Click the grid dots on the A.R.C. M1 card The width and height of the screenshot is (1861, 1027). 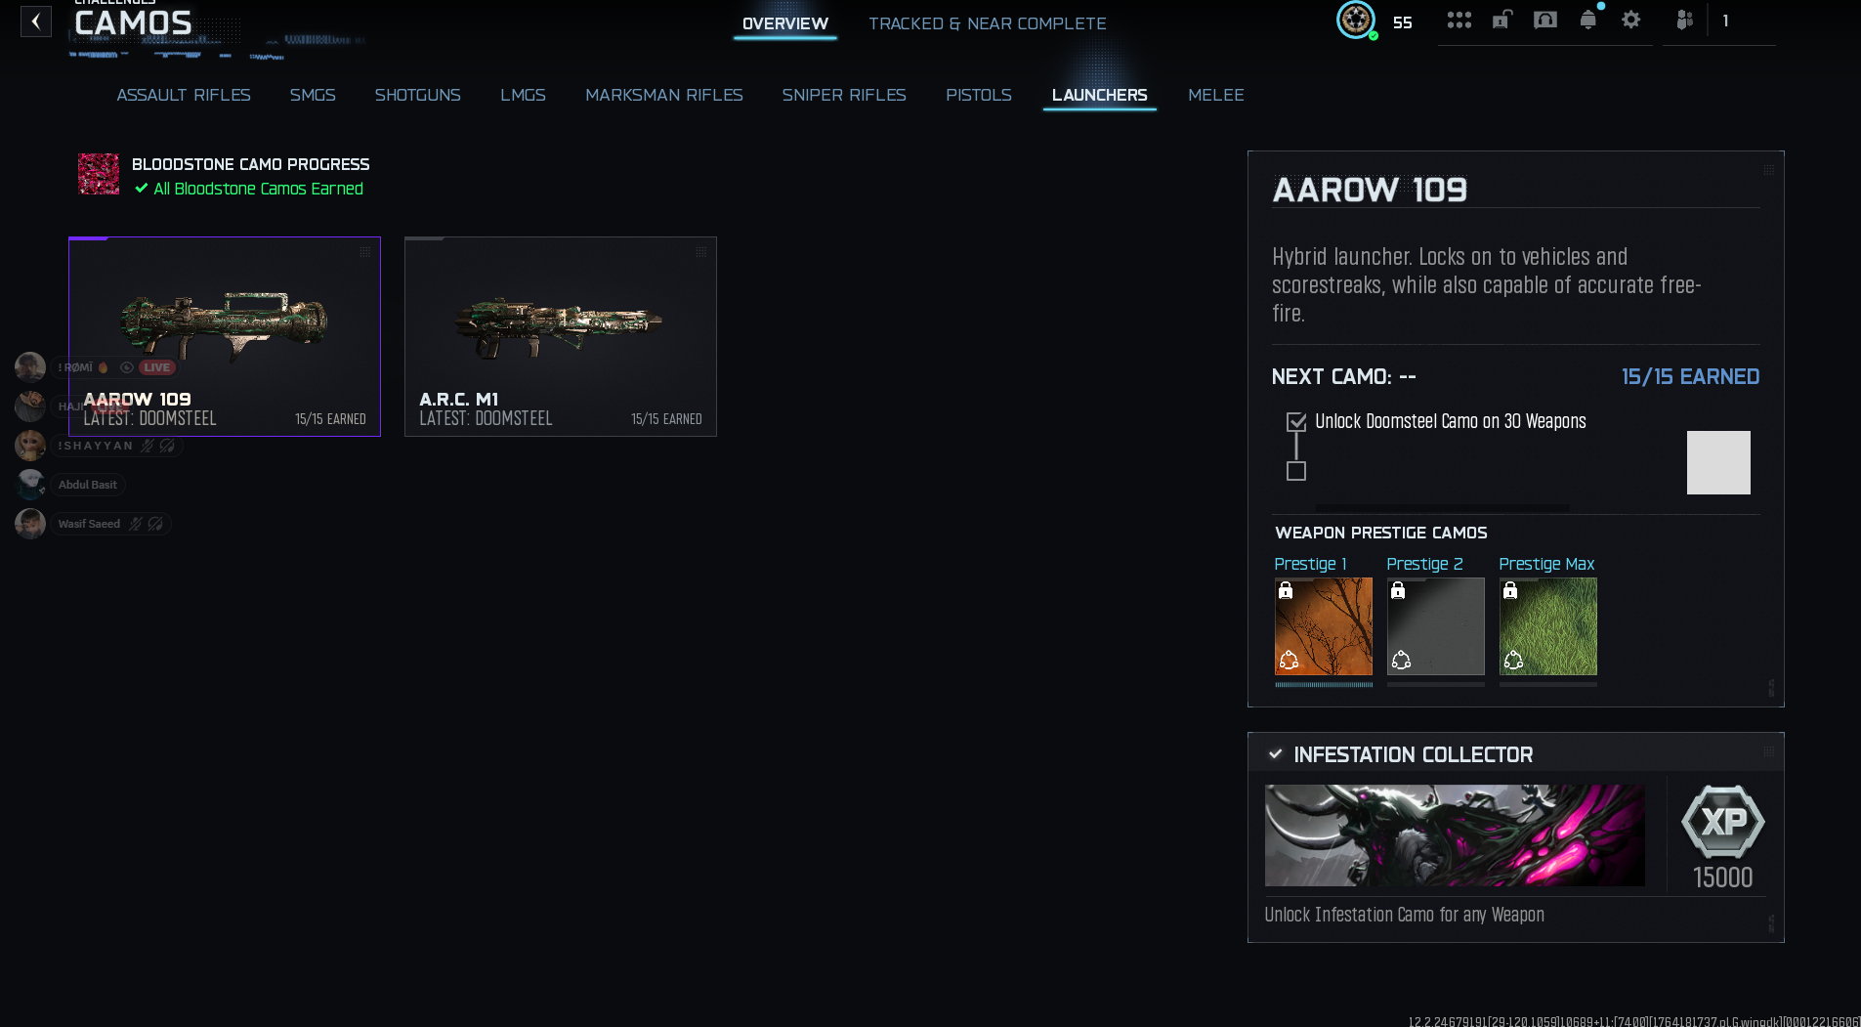(x=701, y=252)
